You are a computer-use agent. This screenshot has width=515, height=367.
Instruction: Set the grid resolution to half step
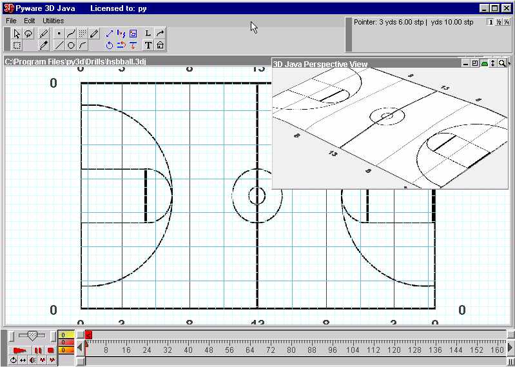tap(498, 22)
